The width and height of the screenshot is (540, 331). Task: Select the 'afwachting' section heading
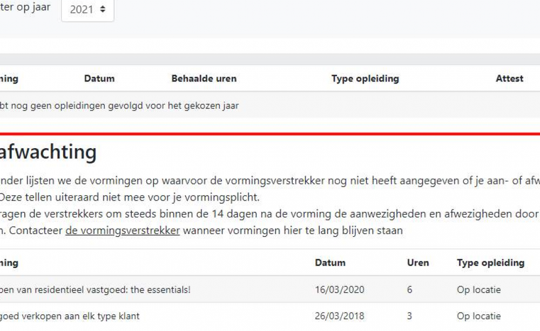tap(48, 152)
